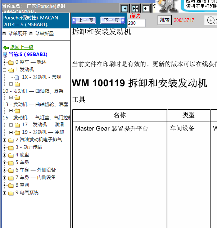Click the 类型 table column header
The image size is (217, 228).
point(189,115)
